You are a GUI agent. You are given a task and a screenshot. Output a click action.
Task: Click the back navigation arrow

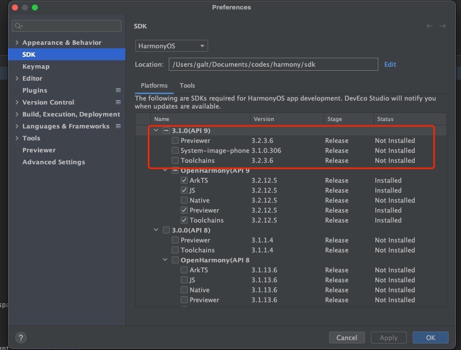point(429,26)
